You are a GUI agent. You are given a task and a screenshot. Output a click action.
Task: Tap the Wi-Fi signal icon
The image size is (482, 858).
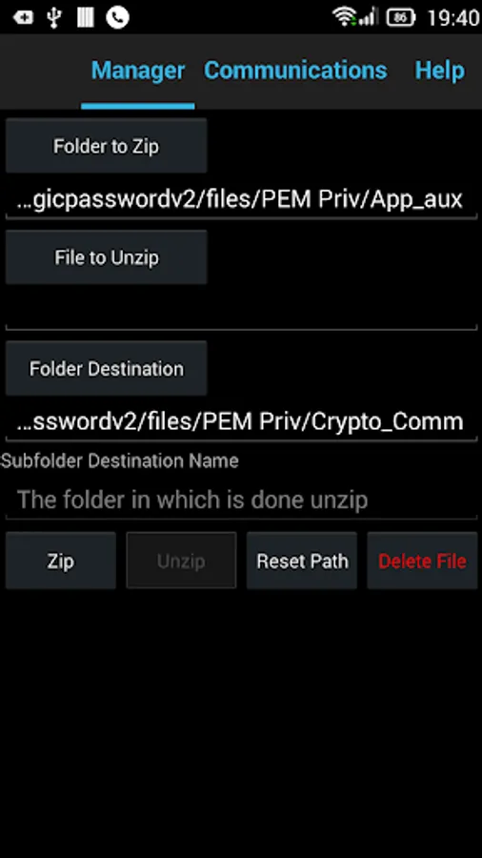coord(344,16)
